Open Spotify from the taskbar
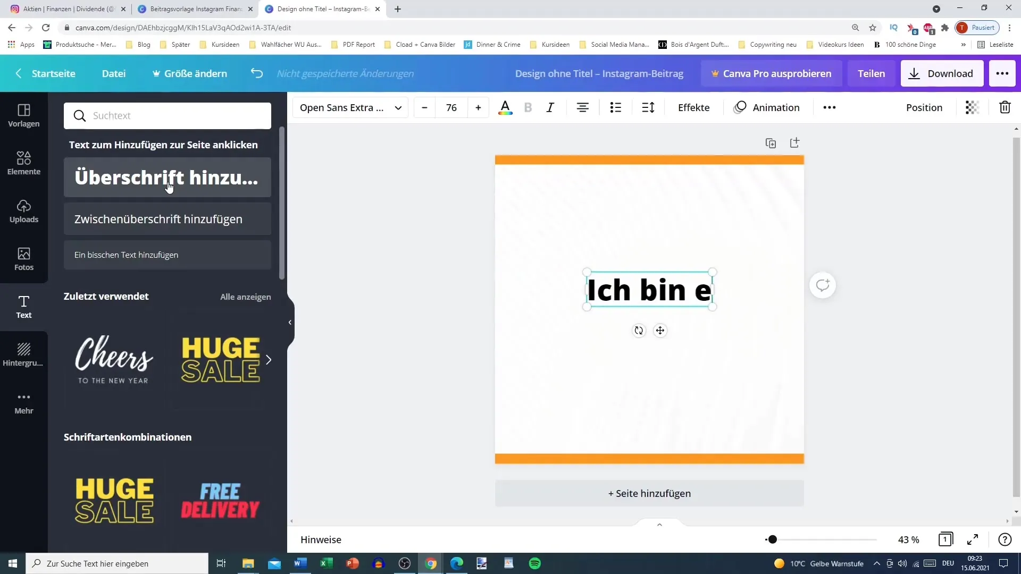1021x574 pixels. pos(534,563)
